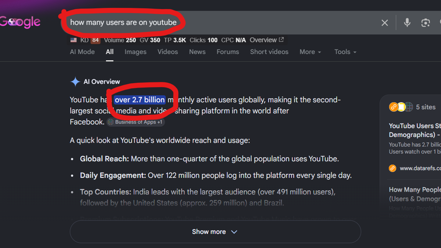Clear the search box with the X icon

click(x=384, y=23)
